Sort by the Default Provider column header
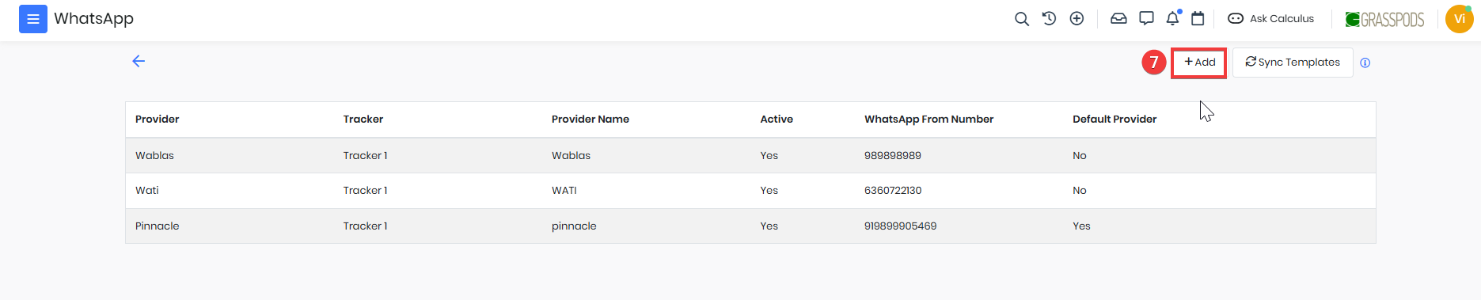Image resolution: width=1481 pixels, height=300 pixels. pyautogui.click(x=1115, y=120)
